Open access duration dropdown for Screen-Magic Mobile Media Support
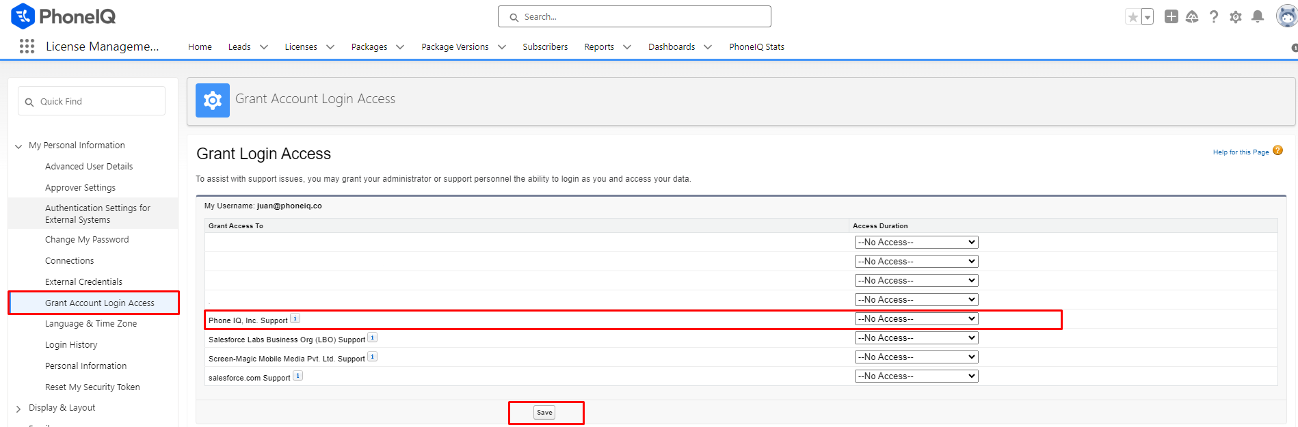 click(x=916, y=357)
